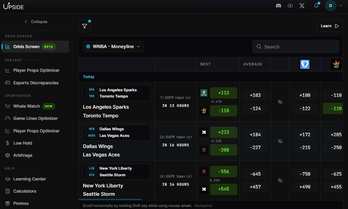Open Los Angeles Sparks vs Toronto Tempo card
Image resolution: width=348 pixels, height=209 pixels.
pyautogui.click(x=117, y=93)
